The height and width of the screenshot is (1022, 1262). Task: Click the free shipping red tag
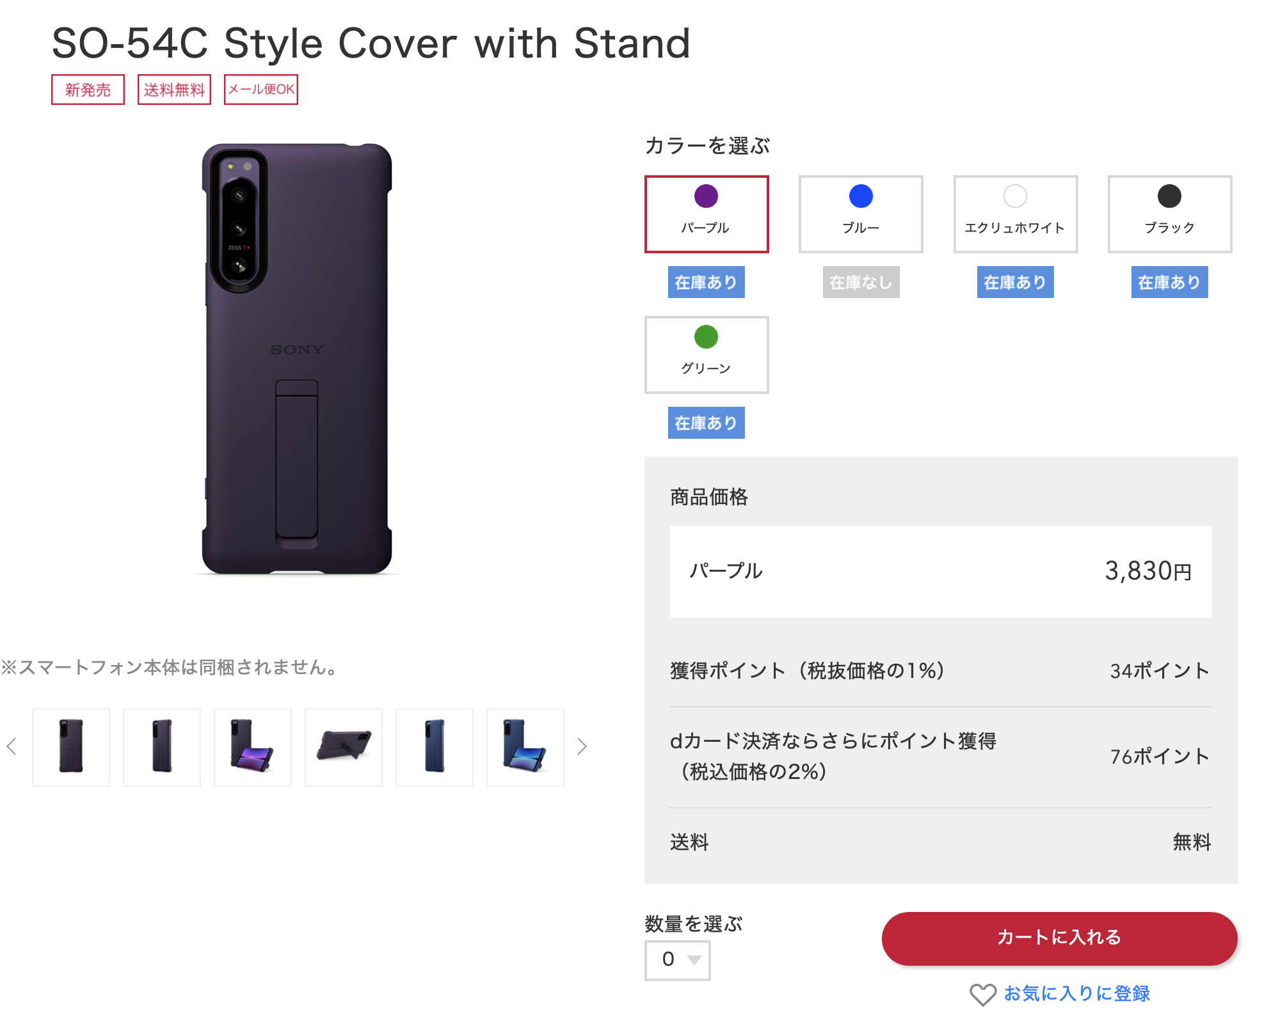click(x=174, y=90)
